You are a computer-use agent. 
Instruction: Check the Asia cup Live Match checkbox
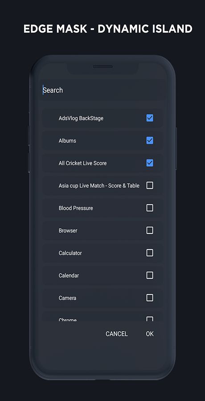click(150, 185)
